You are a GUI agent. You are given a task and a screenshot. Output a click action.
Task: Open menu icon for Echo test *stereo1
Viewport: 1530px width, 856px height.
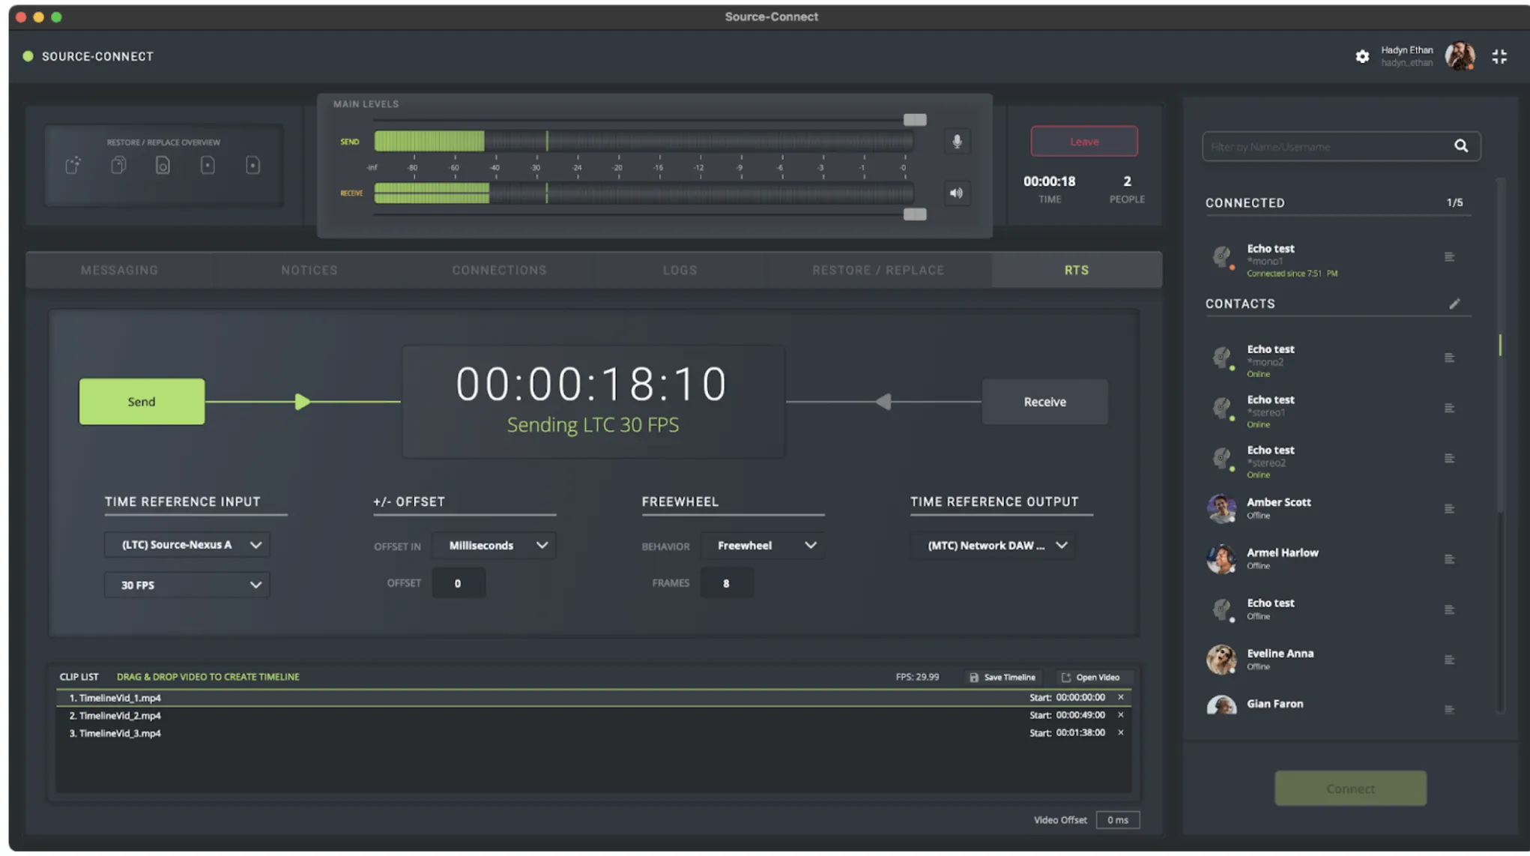click(1450, 409)
